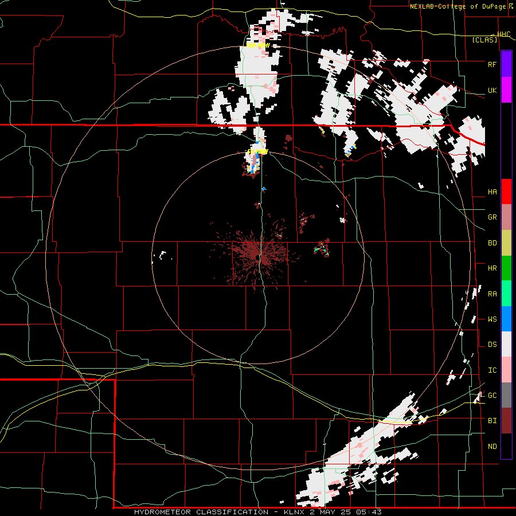Click the 'IC' legend label text
The height and width of the screenshot is (516, 516).
pyautogui.click(x=492, y=370)
